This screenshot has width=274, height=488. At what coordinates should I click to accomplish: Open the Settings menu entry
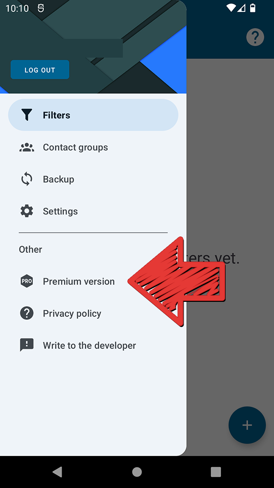pos(60,211)
